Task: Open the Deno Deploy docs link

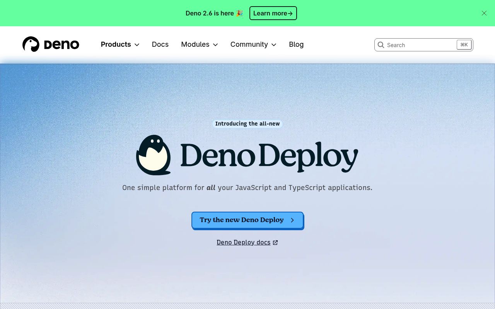Action: [x=243, y=242]
